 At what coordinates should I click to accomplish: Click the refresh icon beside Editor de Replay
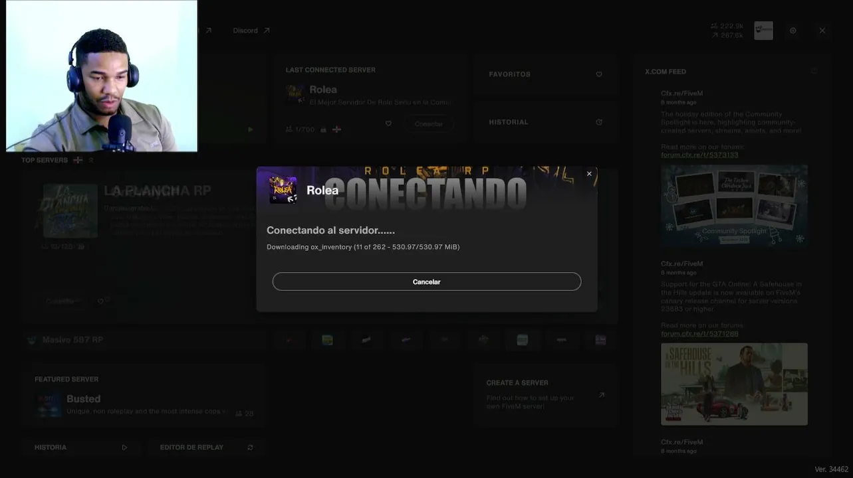(x=250, y=447)
